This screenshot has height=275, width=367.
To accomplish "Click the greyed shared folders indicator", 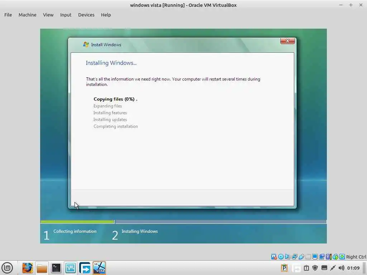I will click(x=308, y=256).
